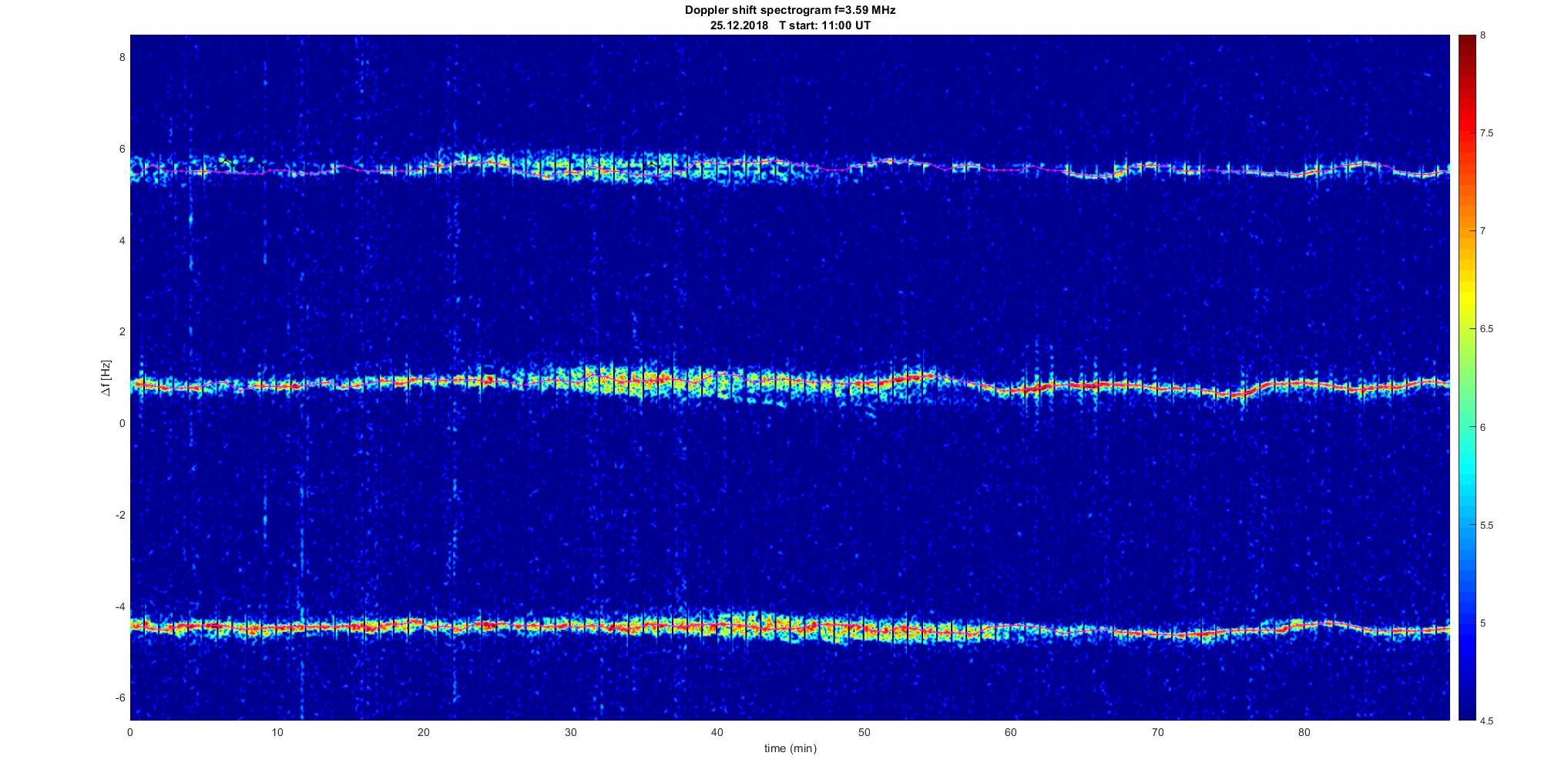Click the x-axis tick label '50'
Image resolution: width=1541 pixels, height=773 pixels.
(x=864, y=732)
